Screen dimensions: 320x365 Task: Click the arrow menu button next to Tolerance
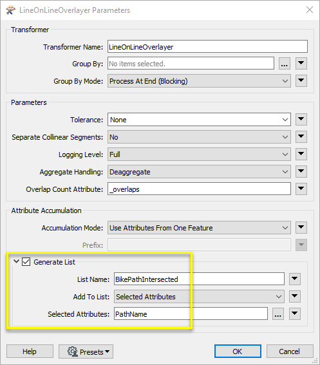pos(301,120)
